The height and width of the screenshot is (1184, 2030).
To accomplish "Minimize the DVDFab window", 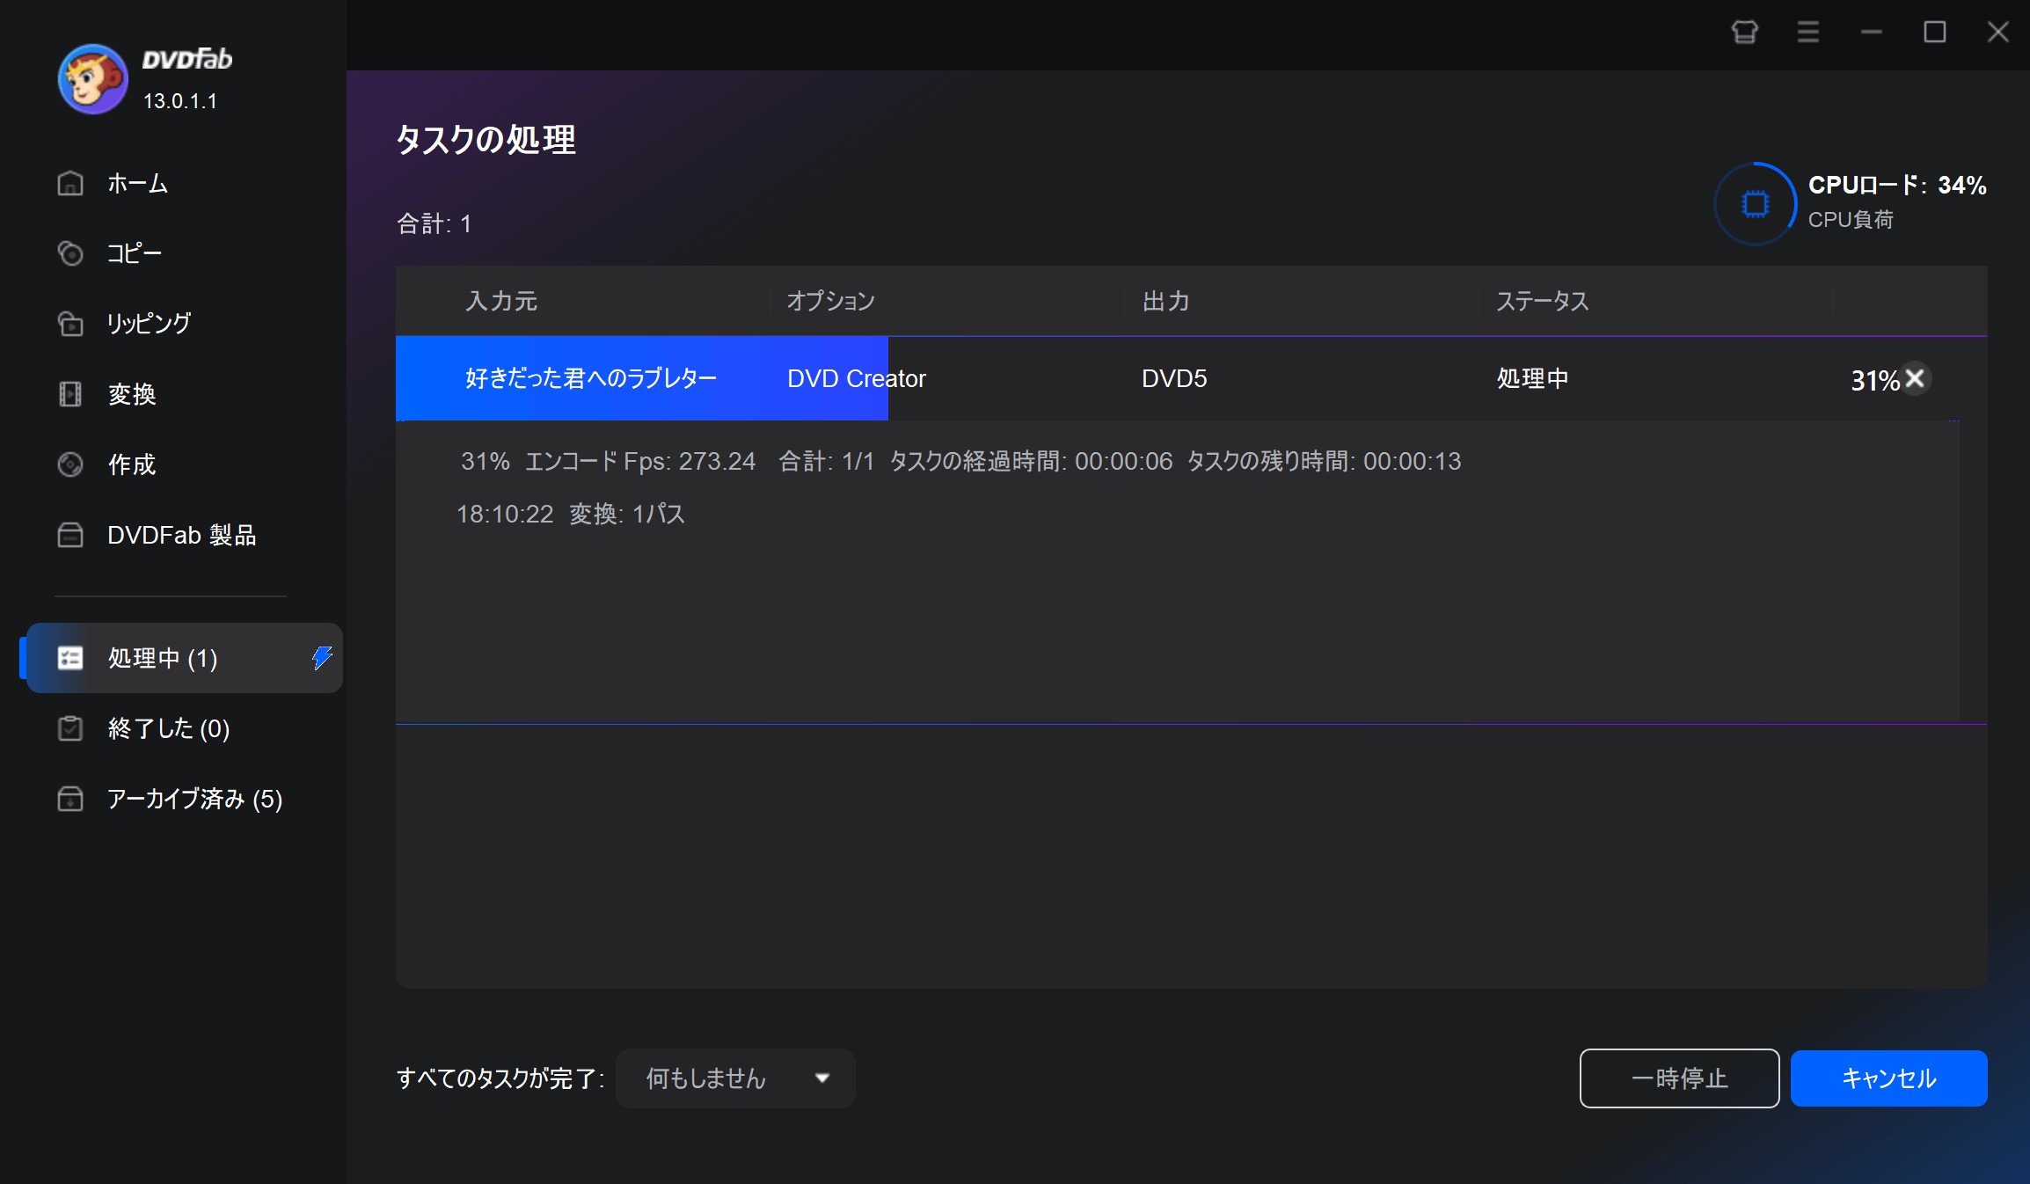I will [1872, 33].
